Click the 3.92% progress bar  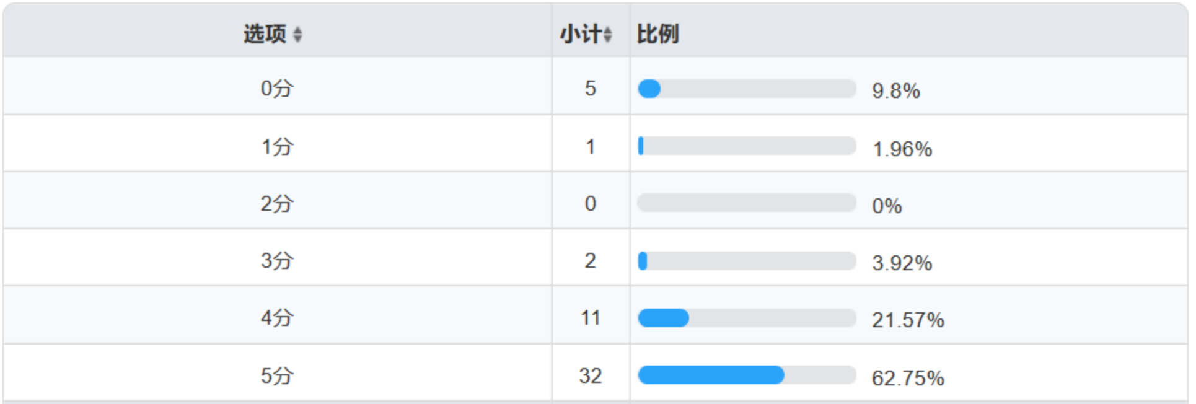click(747, 261)
